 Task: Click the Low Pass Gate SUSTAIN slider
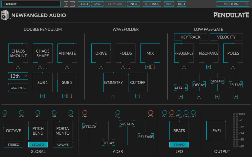click(x=217, y=81)
